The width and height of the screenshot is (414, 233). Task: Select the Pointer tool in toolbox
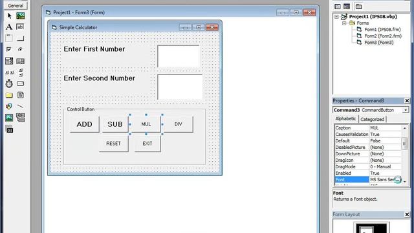pos(9,16)
